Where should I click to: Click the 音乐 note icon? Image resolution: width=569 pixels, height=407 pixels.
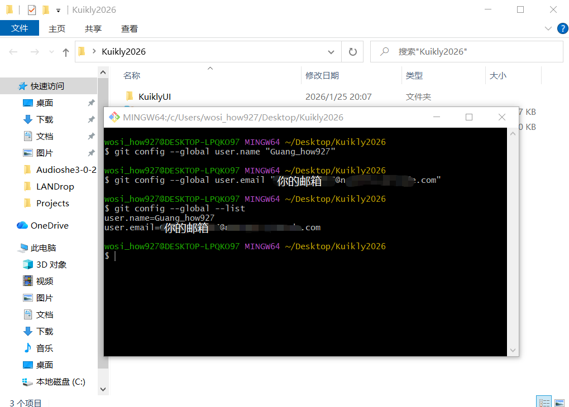pos(27,348)
